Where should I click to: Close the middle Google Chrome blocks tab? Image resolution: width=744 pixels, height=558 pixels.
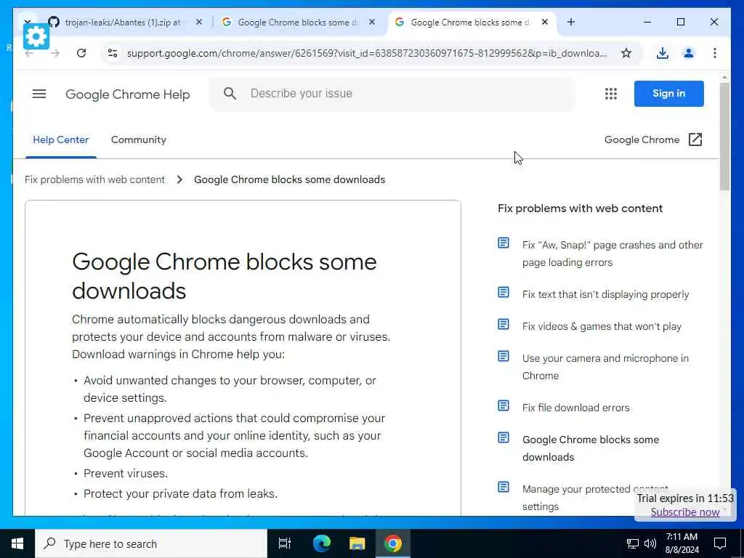[372, 22]
